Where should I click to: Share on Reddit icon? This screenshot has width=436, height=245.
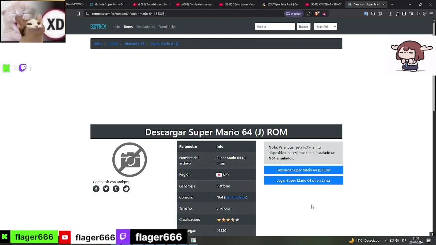(x=126, y=189)
